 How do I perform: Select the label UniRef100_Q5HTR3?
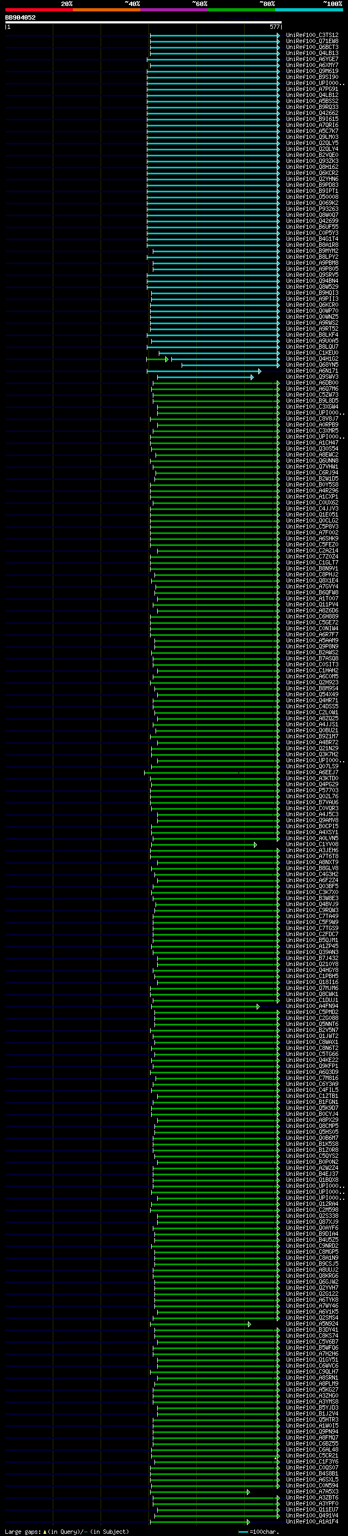coord(312,1420)
